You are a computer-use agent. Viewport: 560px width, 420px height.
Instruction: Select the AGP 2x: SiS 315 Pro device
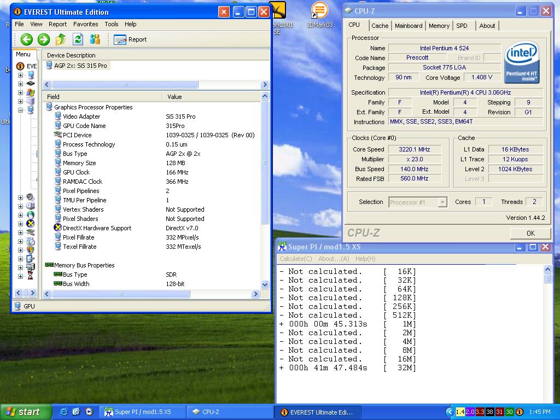(x=77, y=66)
